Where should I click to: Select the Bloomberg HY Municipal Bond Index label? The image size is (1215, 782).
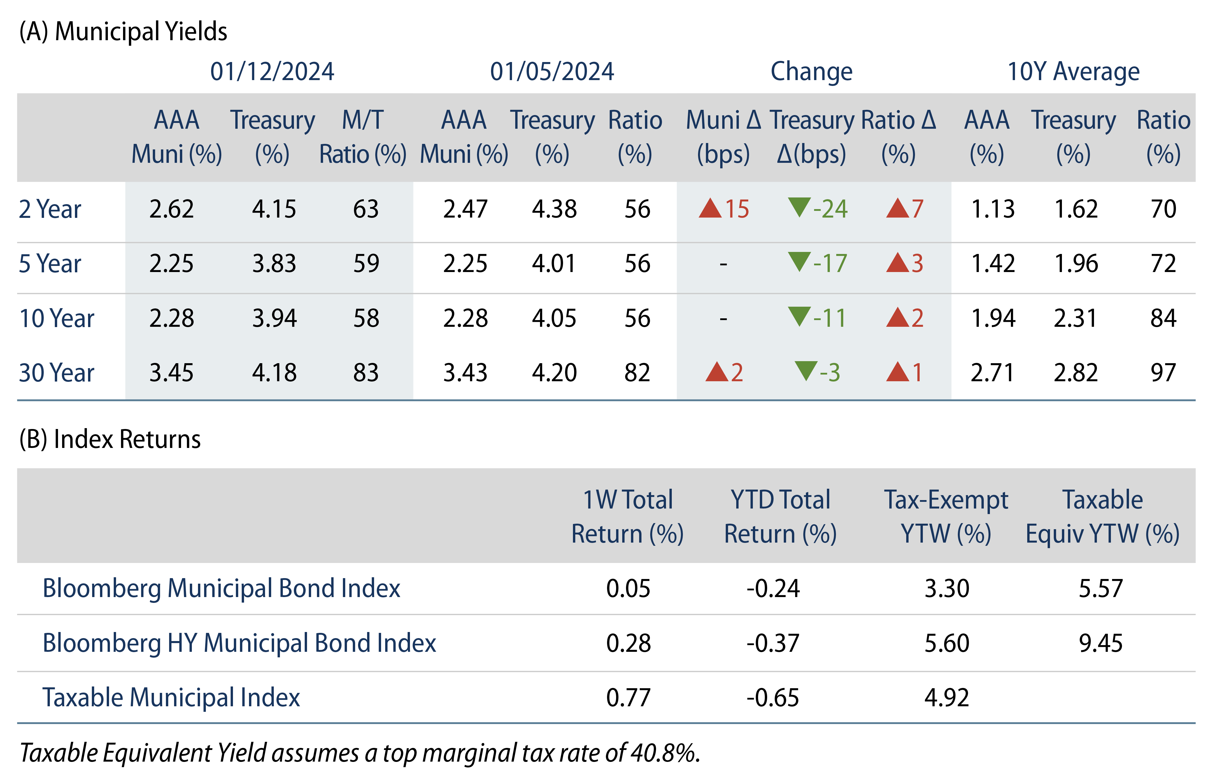point(239,643)
